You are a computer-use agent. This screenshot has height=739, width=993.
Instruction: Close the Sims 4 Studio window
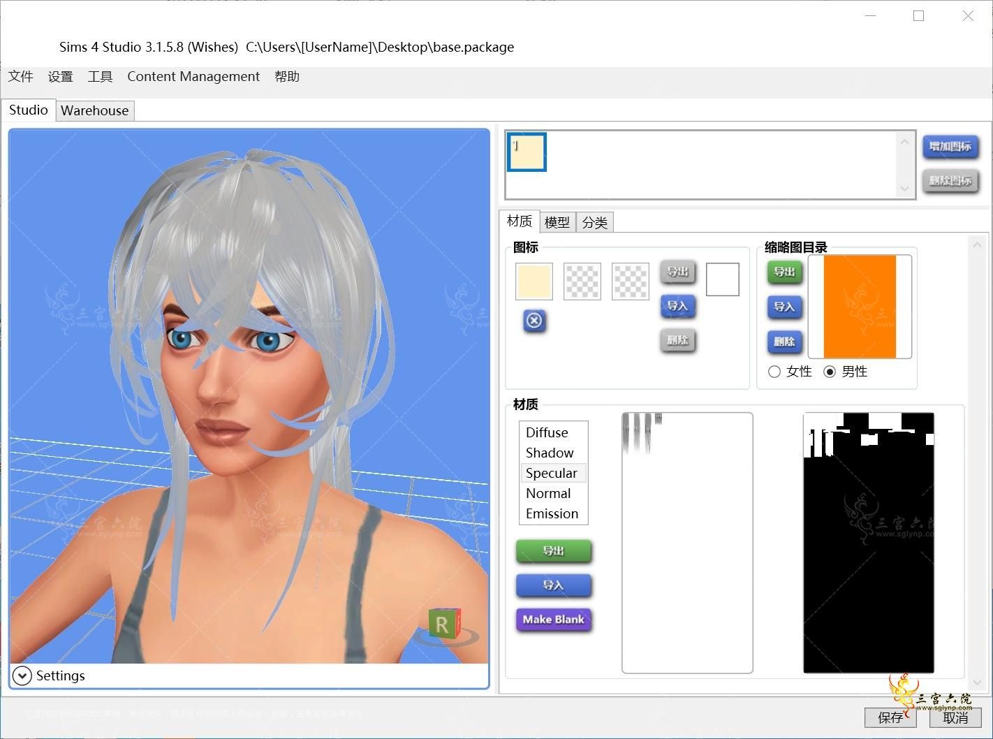click(x=968, y=15)
